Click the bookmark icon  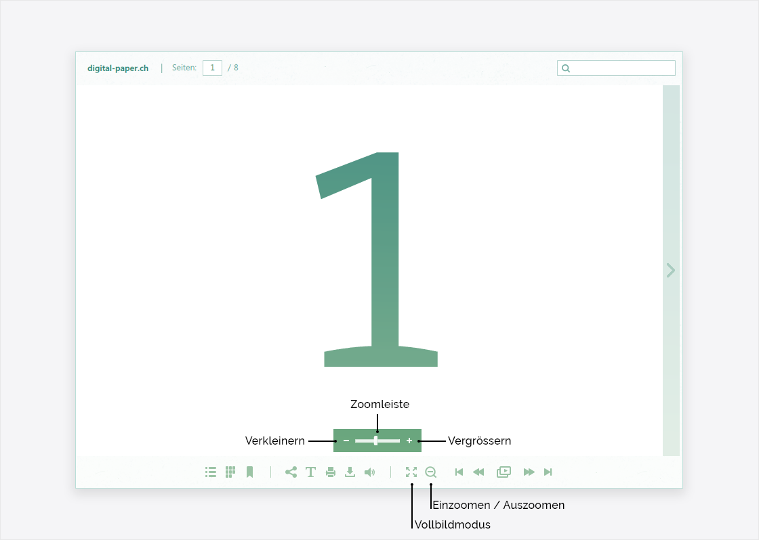point(249,472)
